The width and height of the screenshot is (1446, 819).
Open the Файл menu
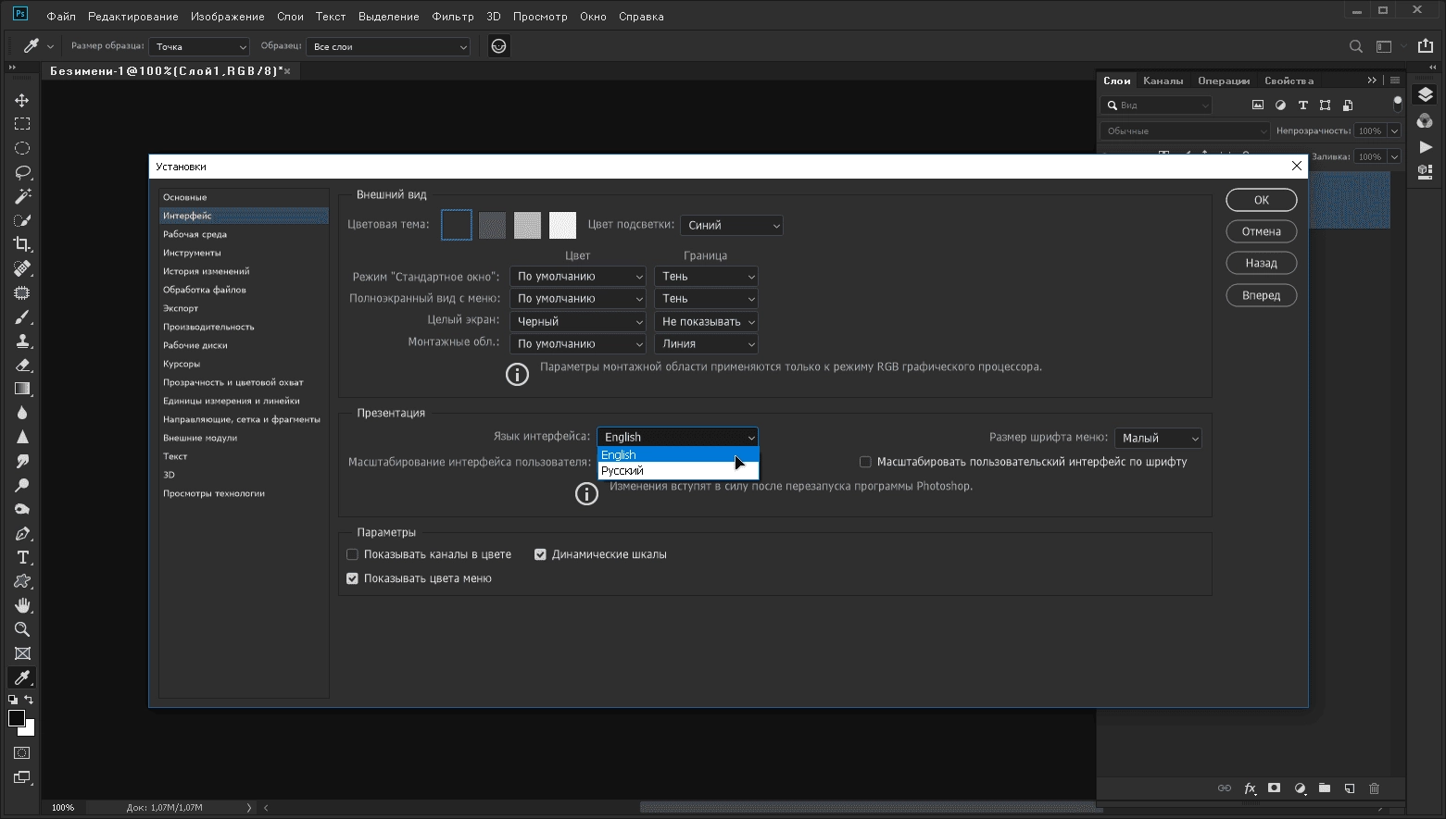61,17
